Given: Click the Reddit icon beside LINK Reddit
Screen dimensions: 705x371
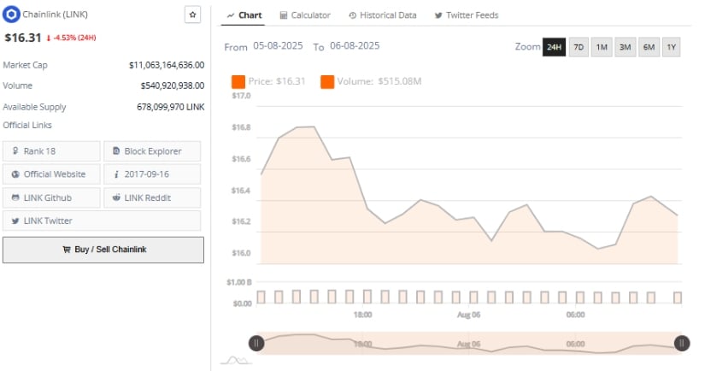Looking at the screenshot, I should point(116,197).
